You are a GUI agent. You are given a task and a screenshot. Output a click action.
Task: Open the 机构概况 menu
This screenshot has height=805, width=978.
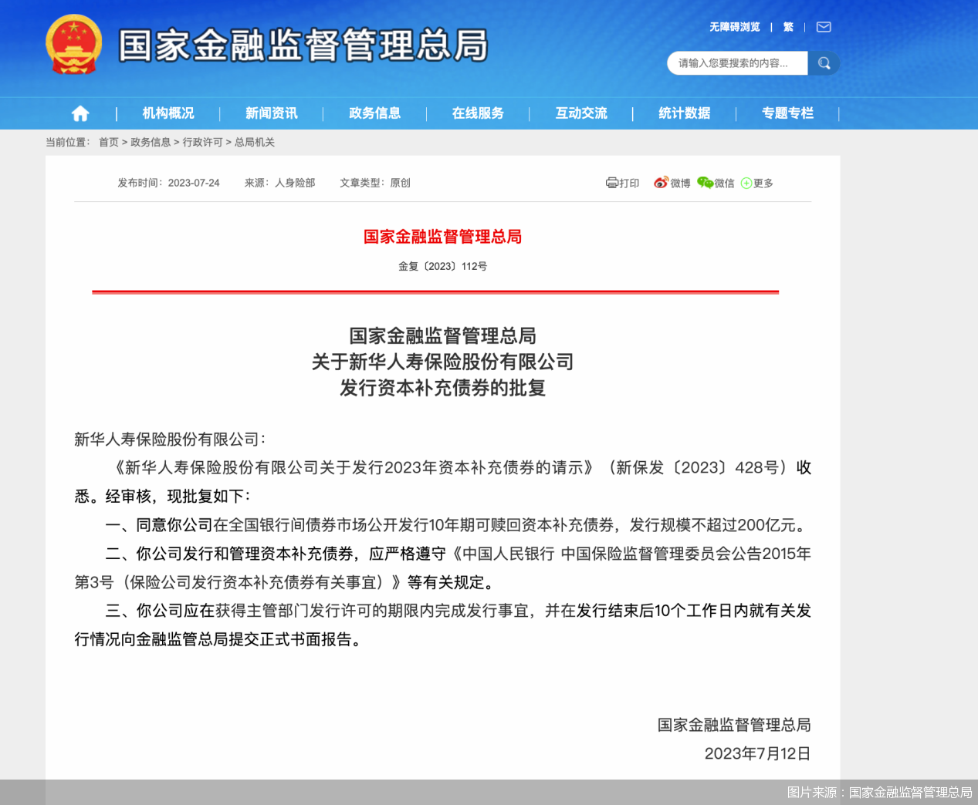click(x=168, y=113)
